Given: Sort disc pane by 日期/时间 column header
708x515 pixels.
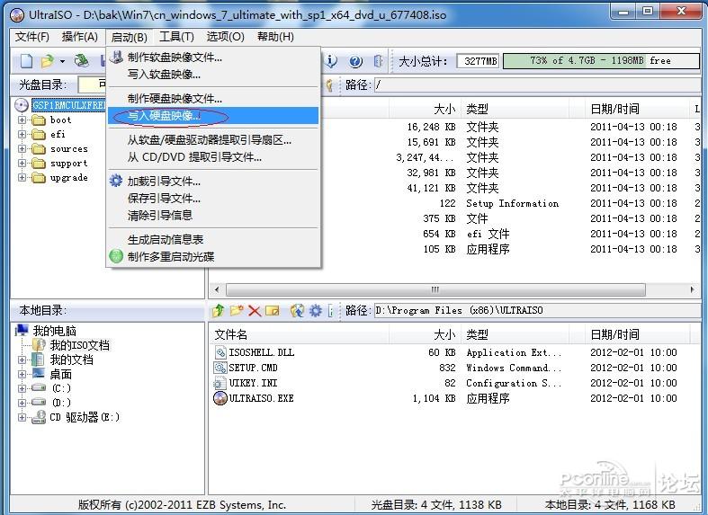Looking at the screenshot, I should 638,109.
